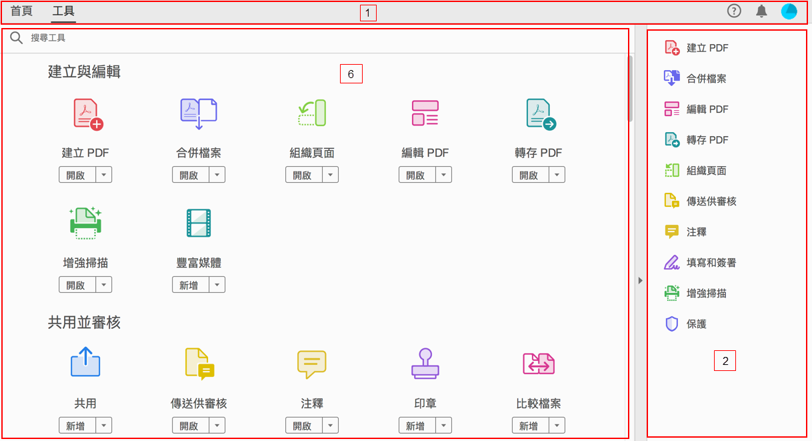Click the 組織頁面 green page icon
Viewport: 812px width, 441px height.
pyautogui.click(x=311, y=113)
